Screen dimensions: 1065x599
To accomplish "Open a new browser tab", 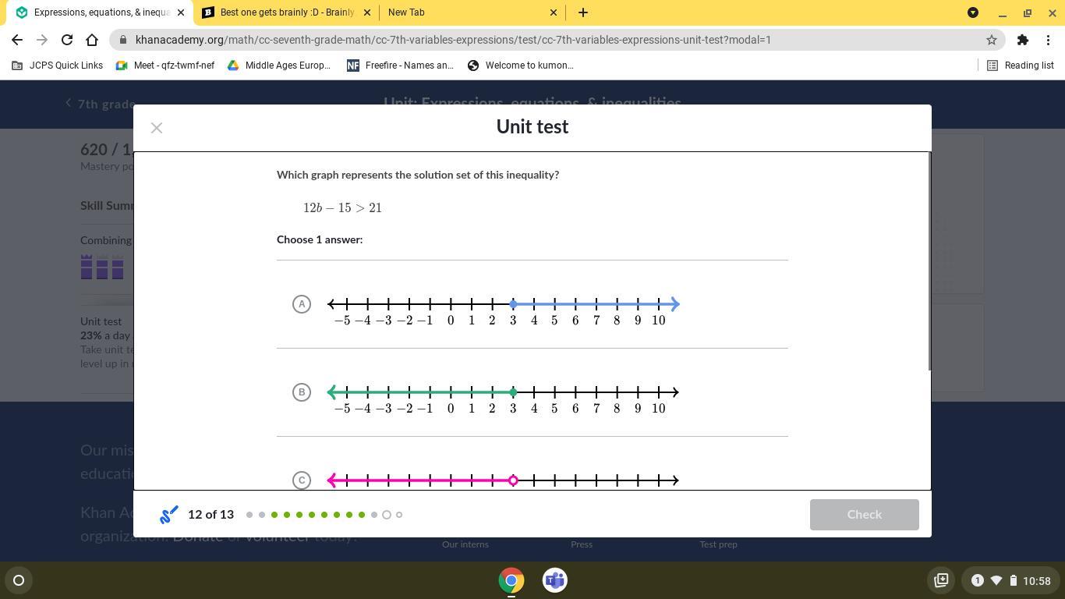I will click(x=583, y=12).
